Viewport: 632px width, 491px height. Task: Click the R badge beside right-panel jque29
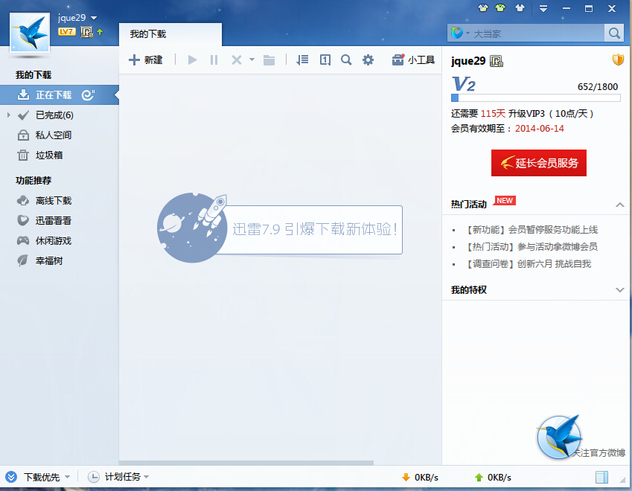(497, 61)
